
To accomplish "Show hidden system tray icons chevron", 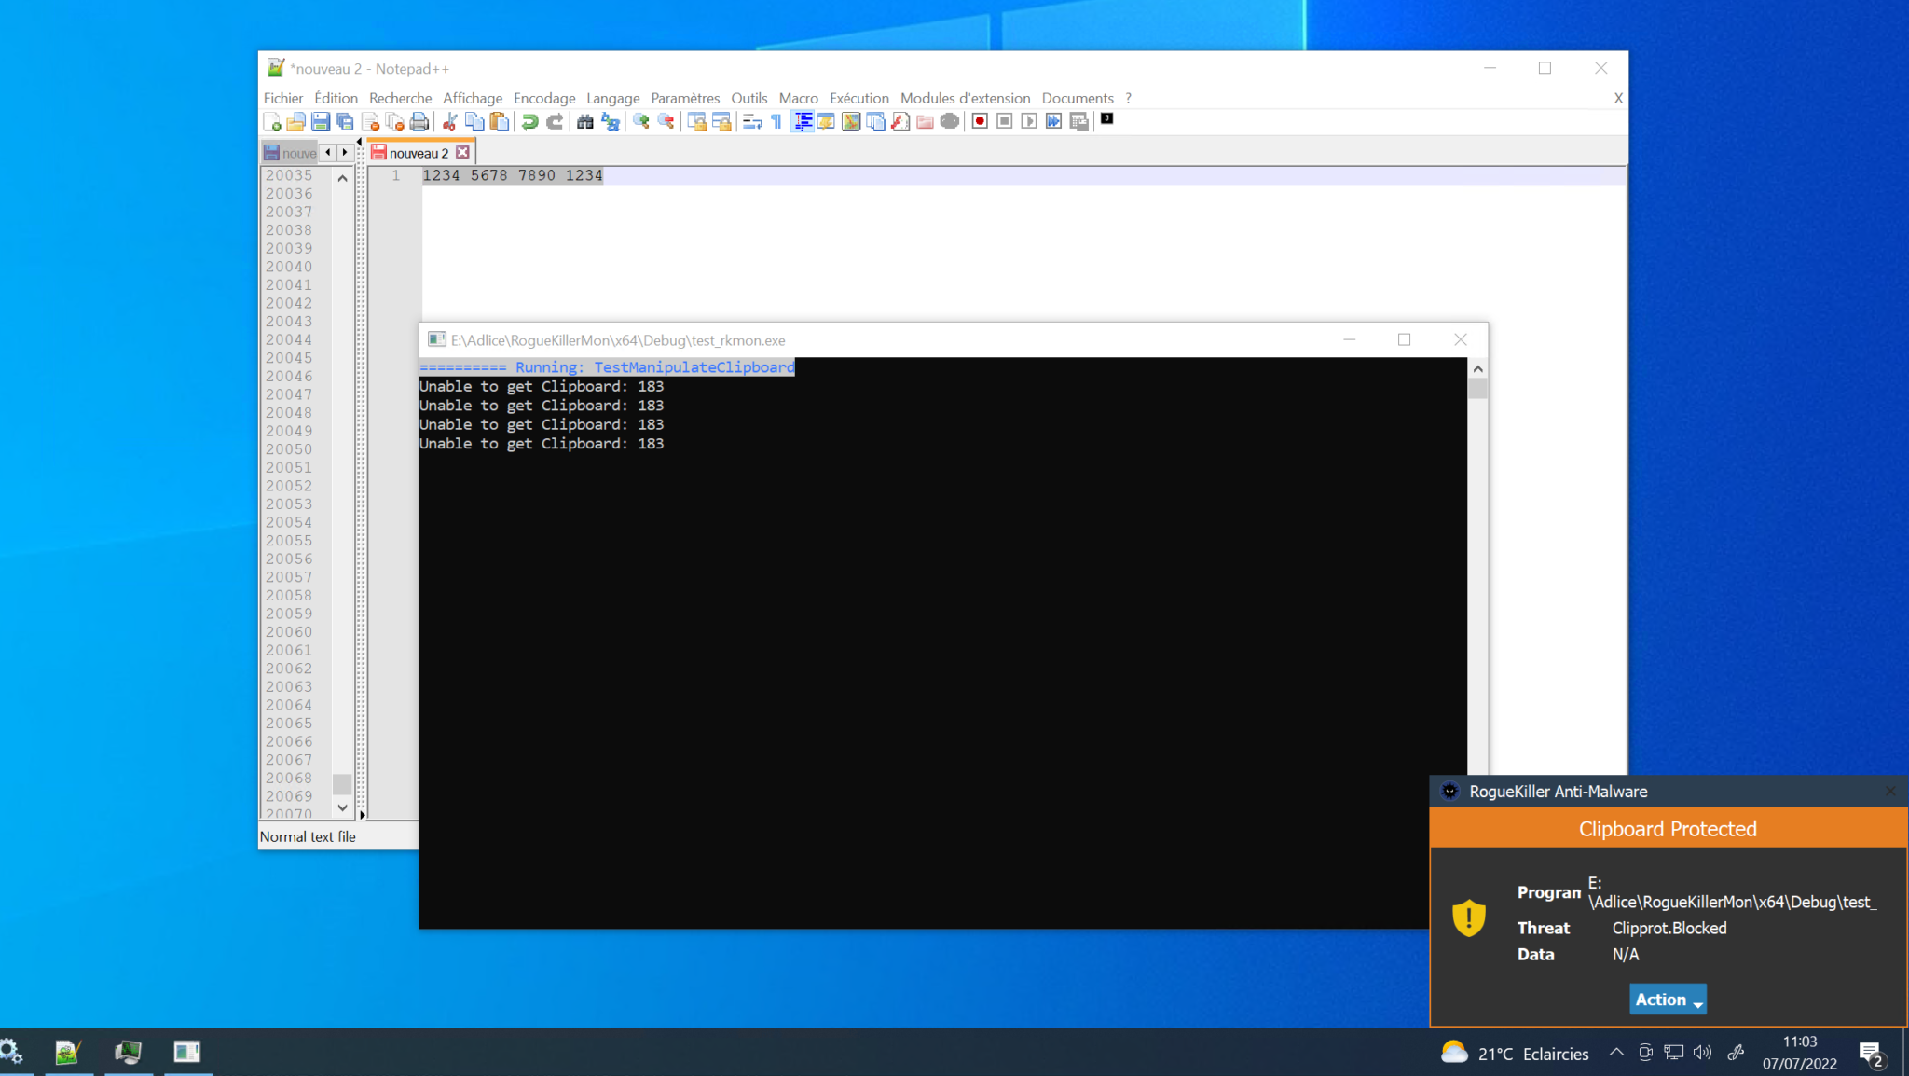I will point(1616,1053).
